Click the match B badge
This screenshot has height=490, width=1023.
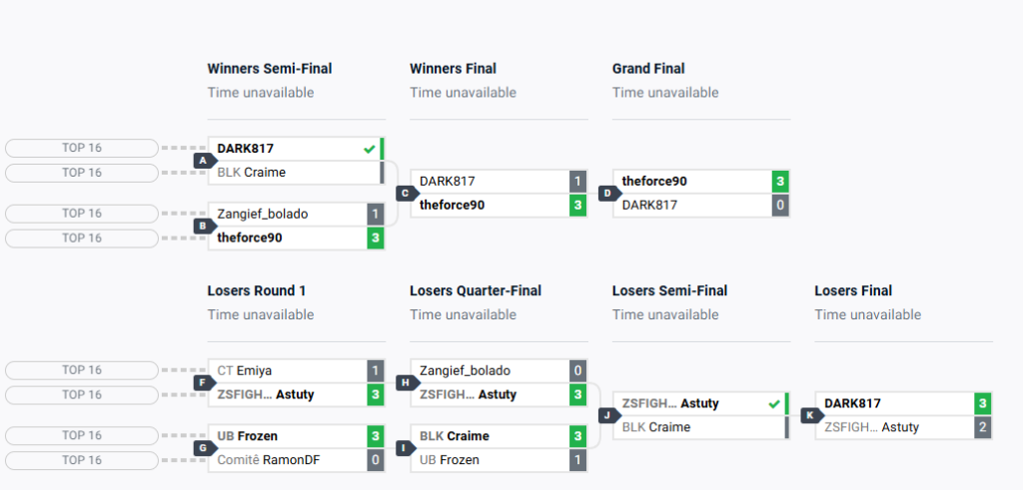tap(204, 226)
